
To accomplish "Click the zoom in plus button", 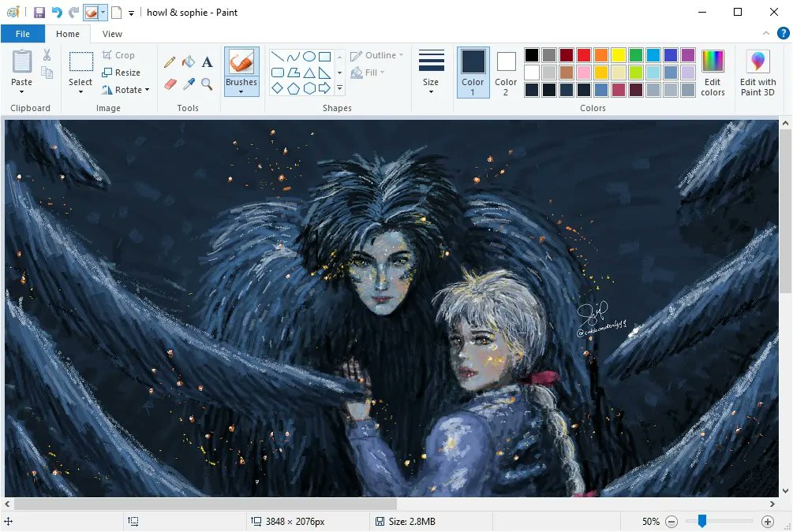I will click(767, 522).
